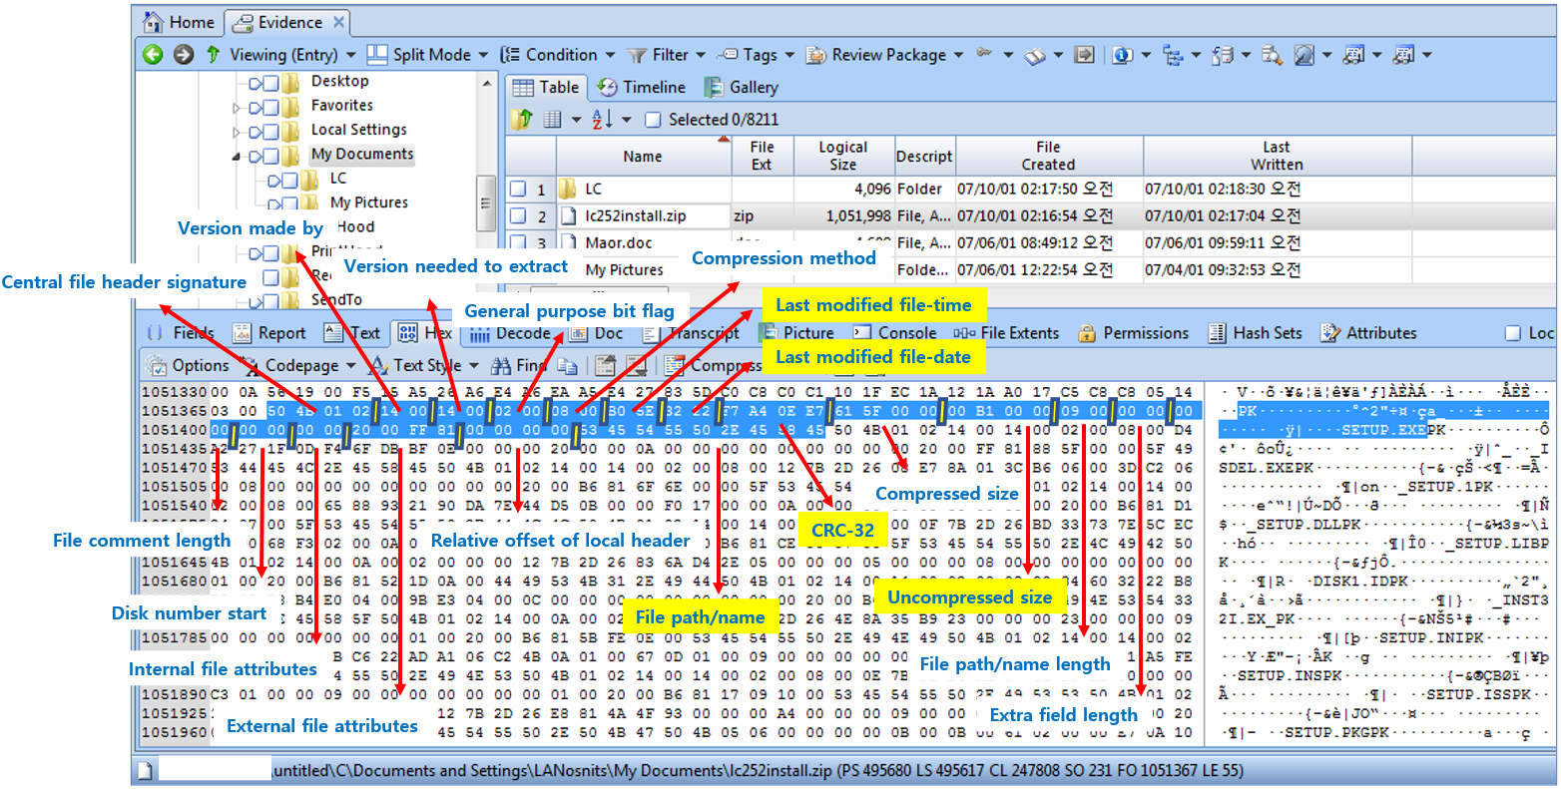Toggle the Lock checkbox in lower pane

1512,333
